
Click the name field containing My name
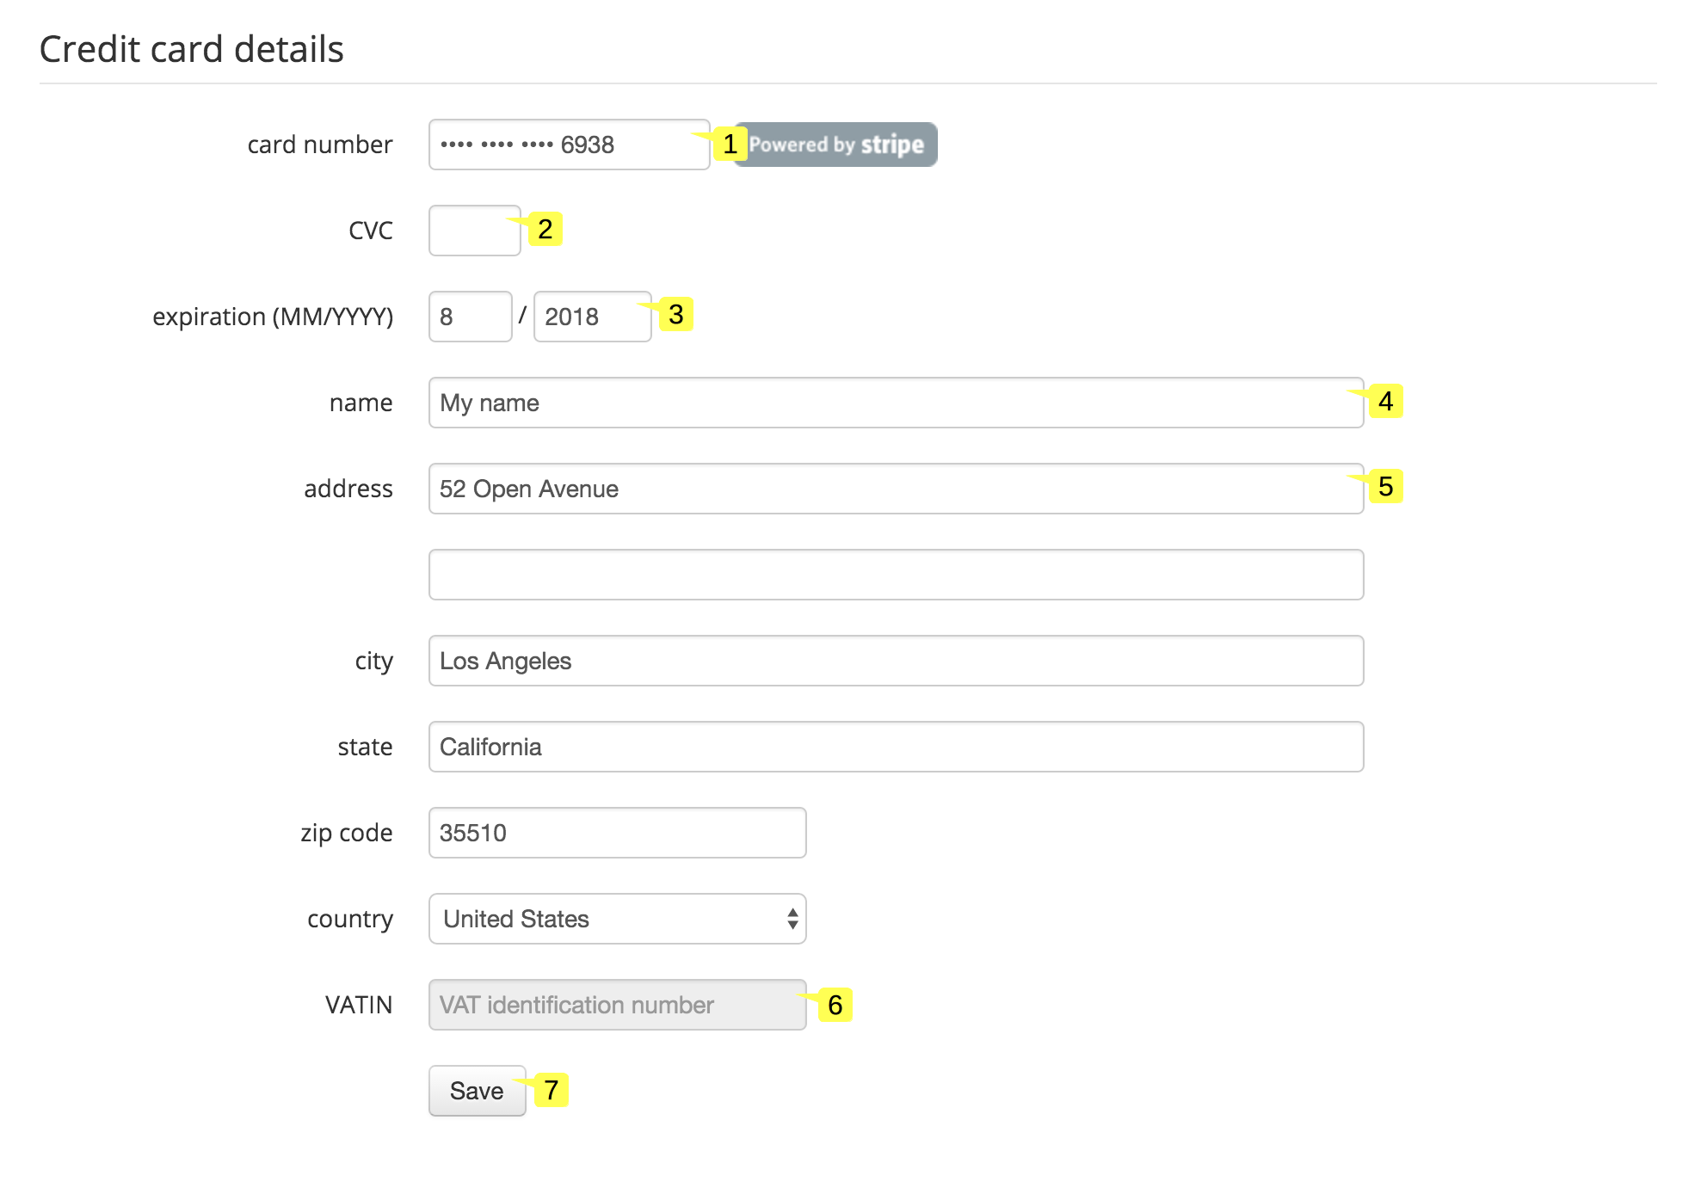point(896,403)
